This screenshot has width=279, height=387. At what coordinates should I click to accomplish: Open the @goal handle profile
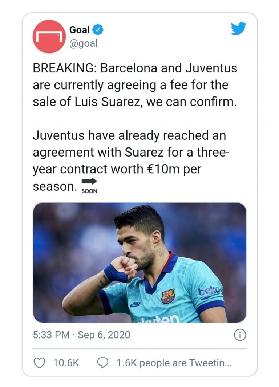(84, 43)
